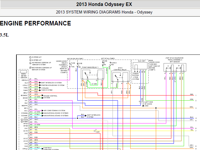This screenshot has height=150, width=200.
Task: Click the 'A26 BLU' pin label
Action: (33, 142)
